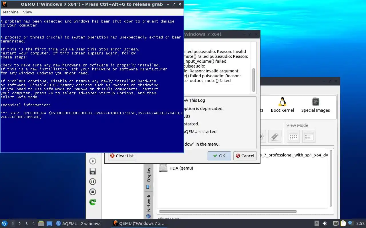This screenshot has width=366, height=228.
Task: Open the View menu in QEMU window
Action: pyautogui.click(x=27, y=12)
